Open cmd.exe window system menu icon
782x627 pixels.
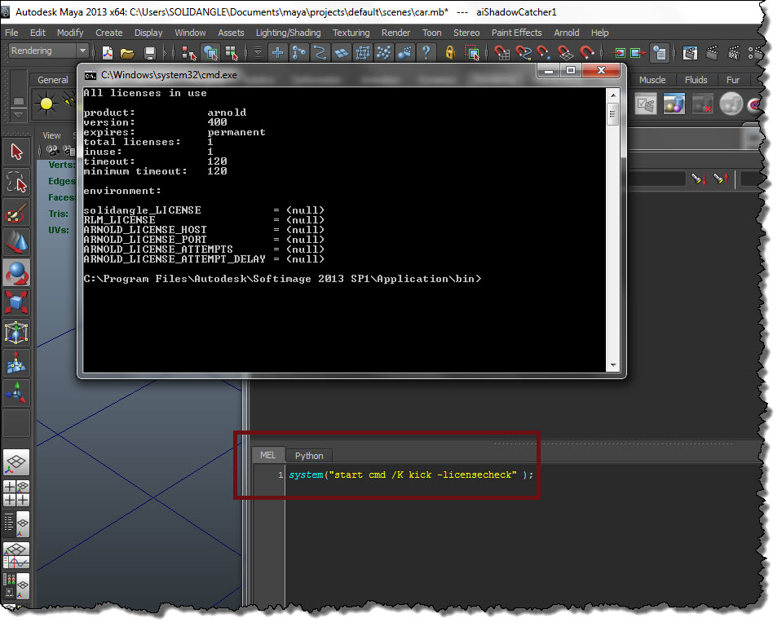[x=90, y=73]
